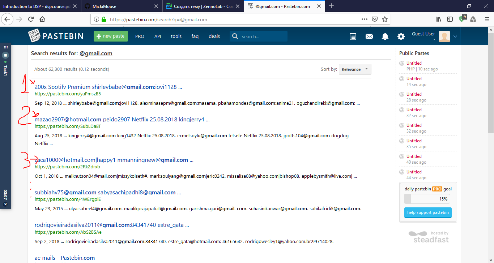Stop recording via the side panel stop icon
The height and width of the screenshot is (263, 494).
pos(5,55)
